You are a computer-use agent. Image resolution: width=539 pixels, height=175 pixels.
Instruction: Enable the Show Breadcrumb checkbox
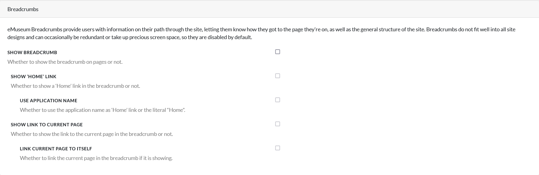coord(277,52)
